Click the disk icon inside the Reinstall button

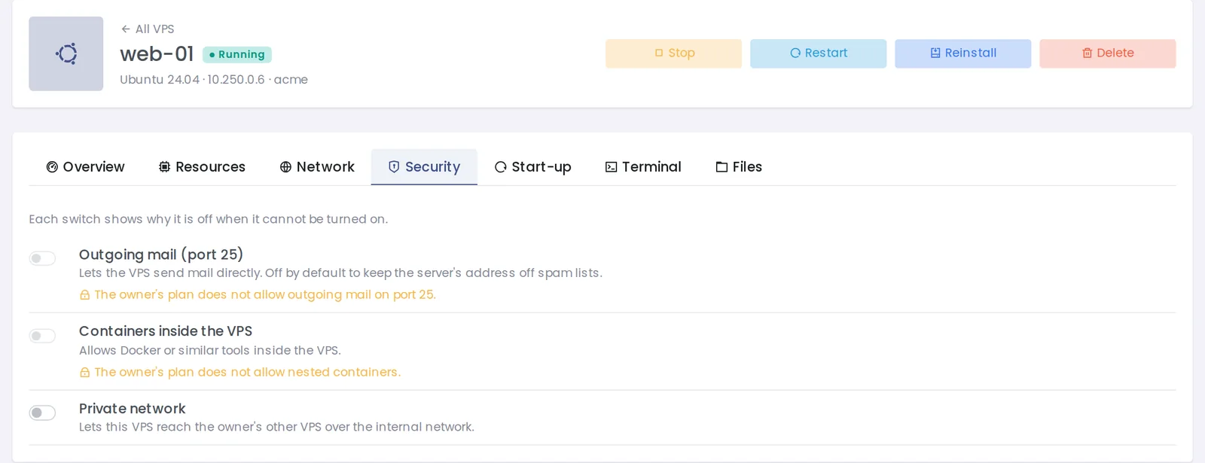pyautogui.click(x=935, y=53)
